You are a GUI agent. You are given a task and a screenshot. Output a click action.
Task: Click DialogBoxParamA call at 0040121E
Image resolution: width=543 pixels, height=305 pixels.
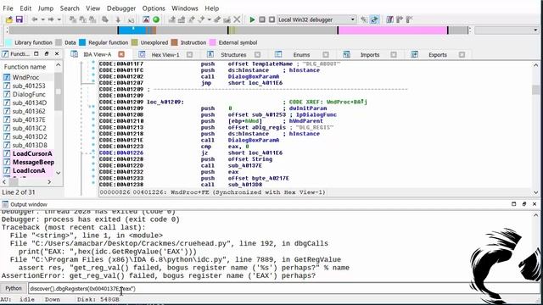[x=254, y=140]
